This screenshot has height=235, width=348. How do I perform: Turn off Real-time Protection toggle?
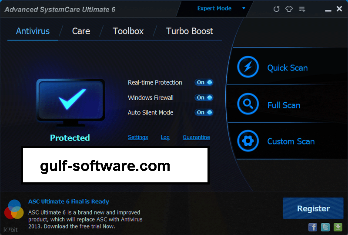click(x=204, y=82)
